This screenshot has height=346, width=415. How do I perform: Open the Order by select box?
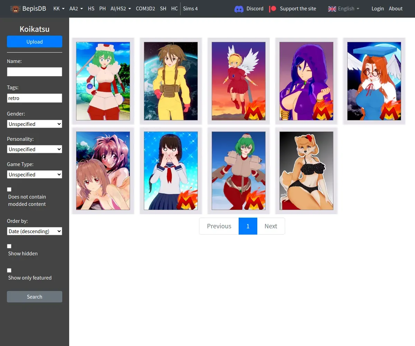click(x=35, y=231)
